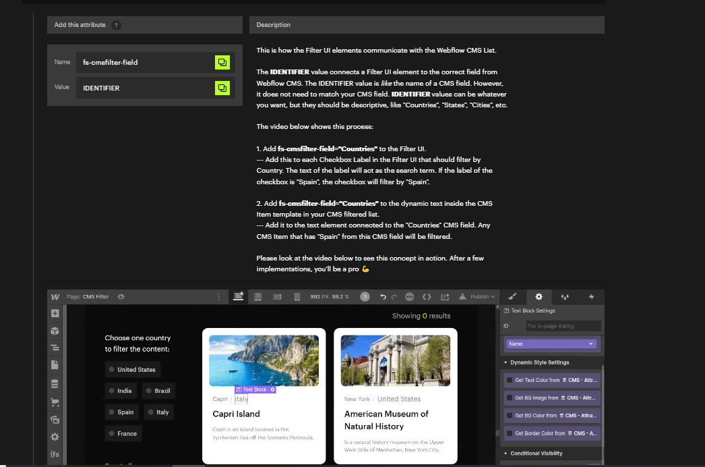This screenshot has height=467, width=705.
Task: Open the three-dot breakpoint options menu
Action: pos(218,297)
